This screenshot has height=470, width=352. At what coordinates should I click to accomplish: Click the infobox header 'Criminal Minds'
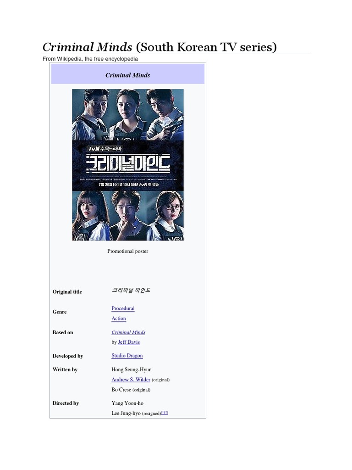click(x=128, y=75)
